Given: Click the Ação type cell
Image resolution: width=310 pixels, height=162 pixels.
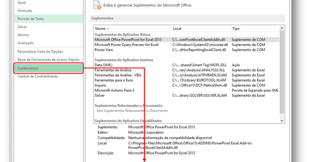Looking at the screenshot, I should click(x=236, y=65).
